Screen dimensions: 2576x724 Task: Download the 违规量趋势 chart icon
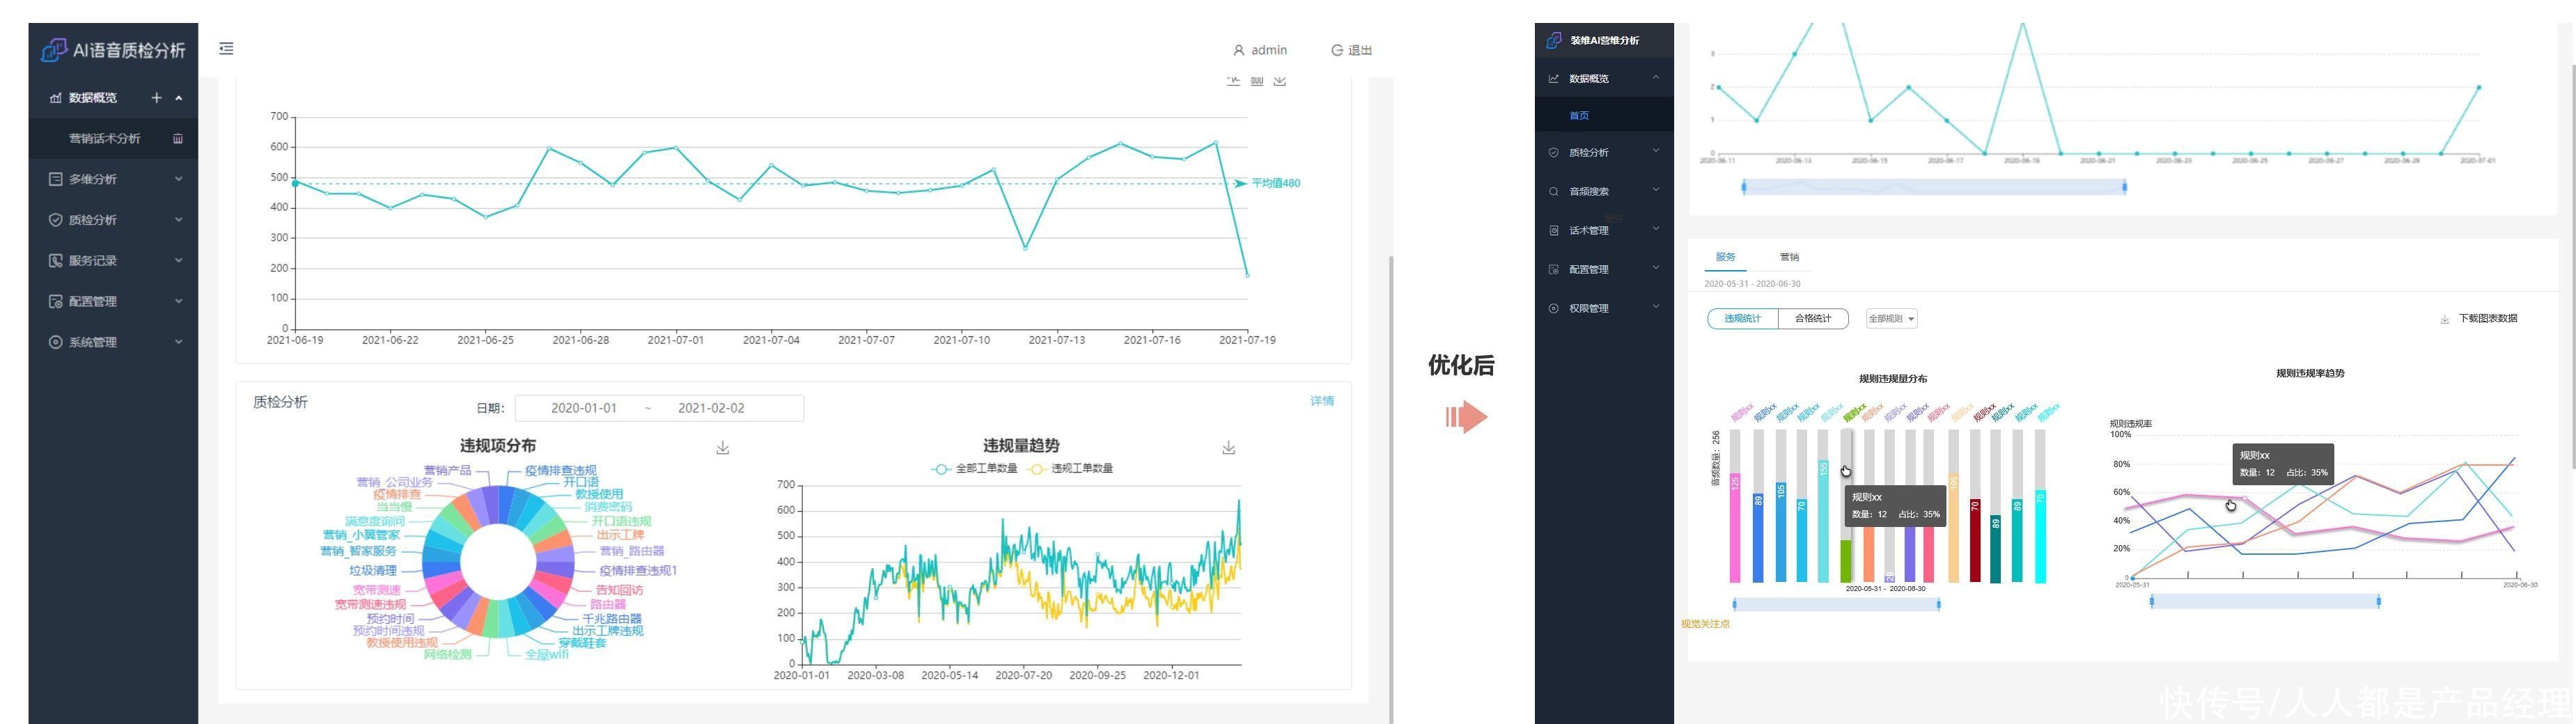tap(1229, 448)
